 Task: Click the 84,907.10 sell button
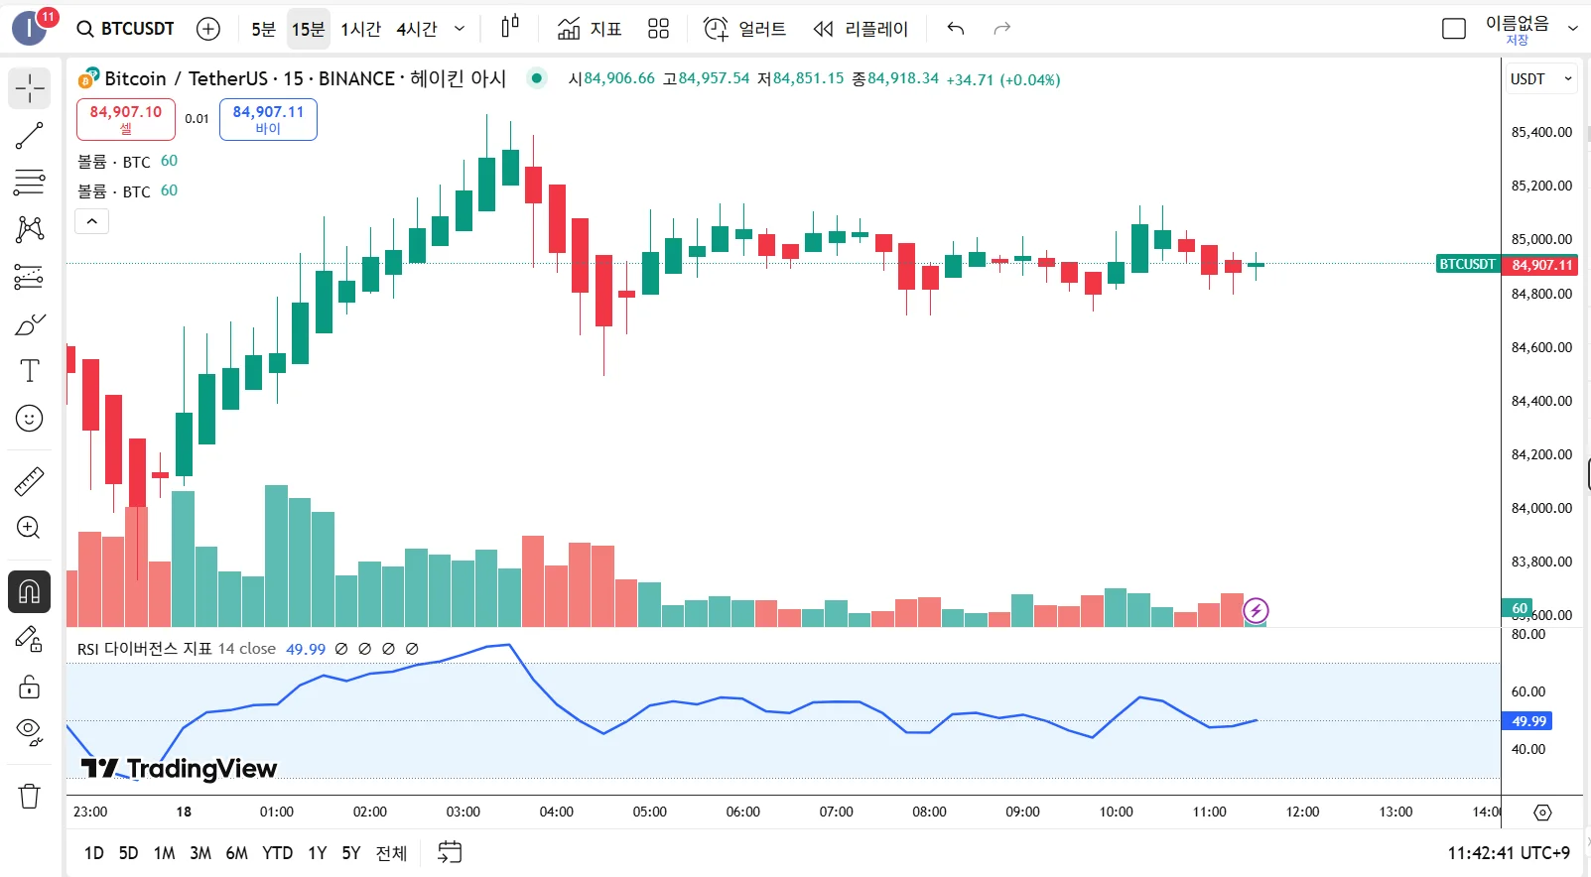(x=126, y=119)
